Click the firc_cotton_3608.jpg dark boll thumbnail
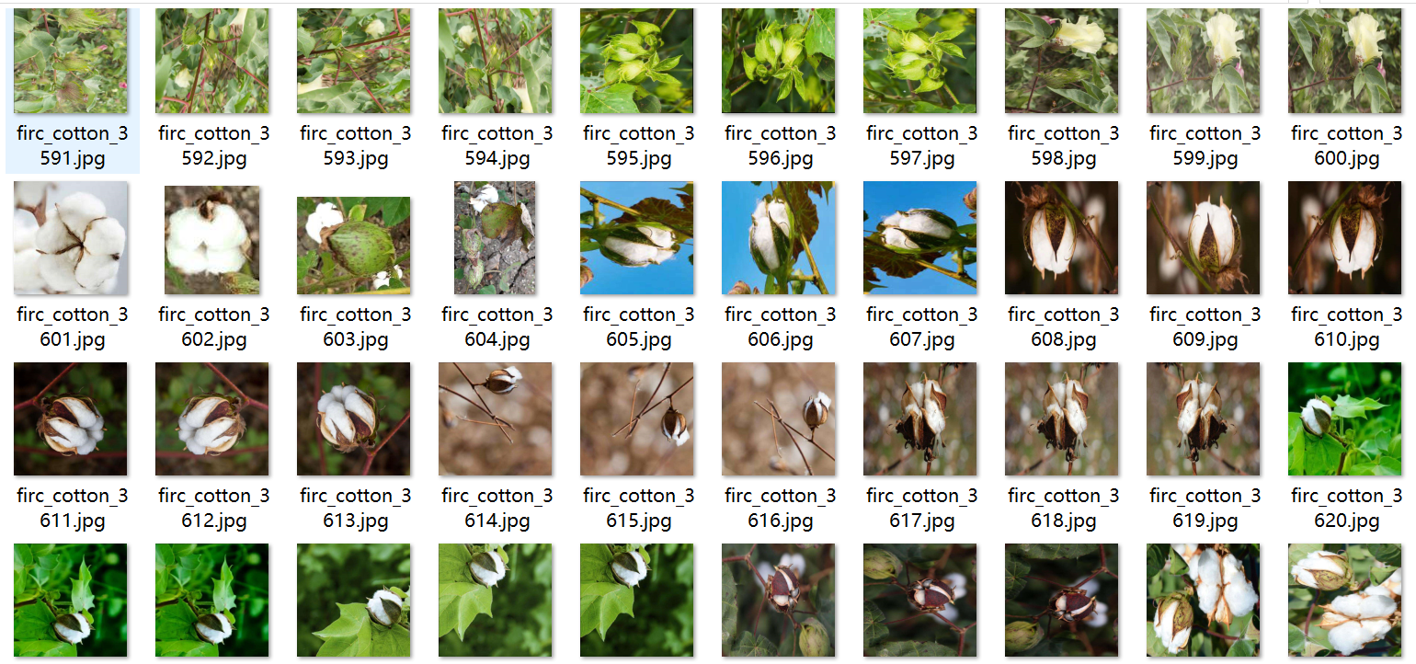1416x664 pixels. 1062,237
